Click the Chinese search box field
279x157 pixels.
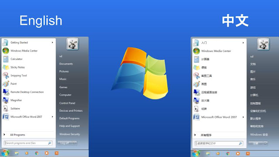point(219,143)
